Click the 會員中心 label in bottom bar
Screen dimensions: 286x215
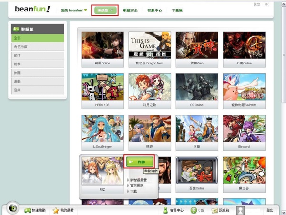(x=177, y=210)
